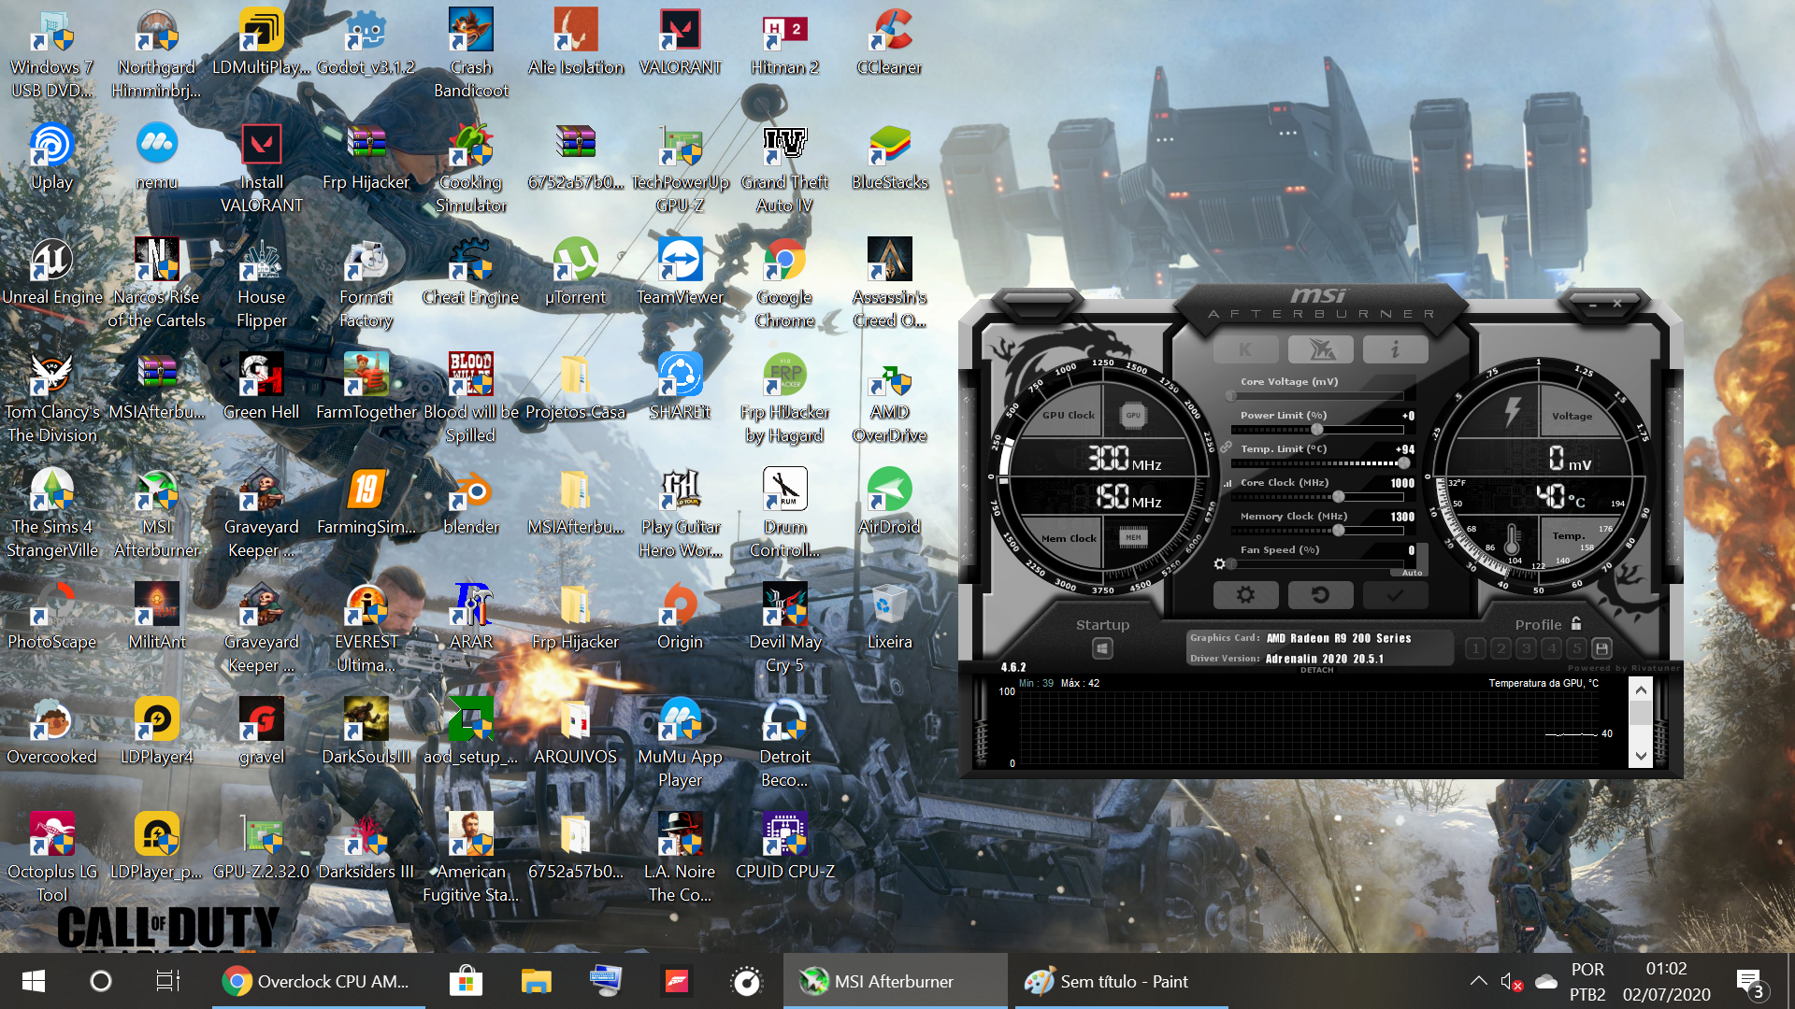Image resolution: width=1795 pixels, height=1009 pixels.
Task: Click the DETACH label under the driver version
Action: [1316, 670]
